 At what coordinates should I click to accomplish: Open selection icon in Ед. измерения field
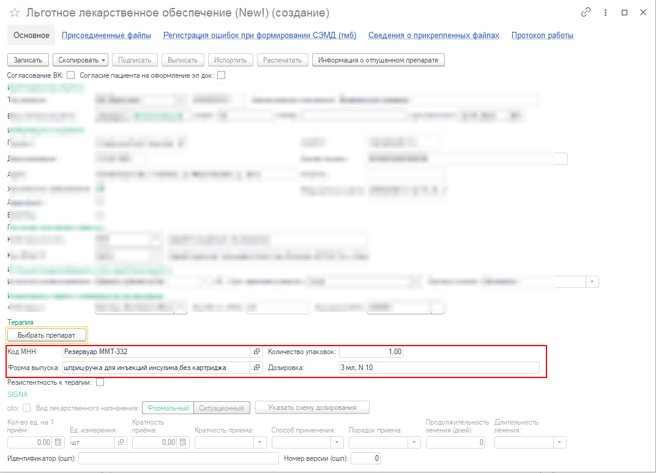(x=121, y=442)
